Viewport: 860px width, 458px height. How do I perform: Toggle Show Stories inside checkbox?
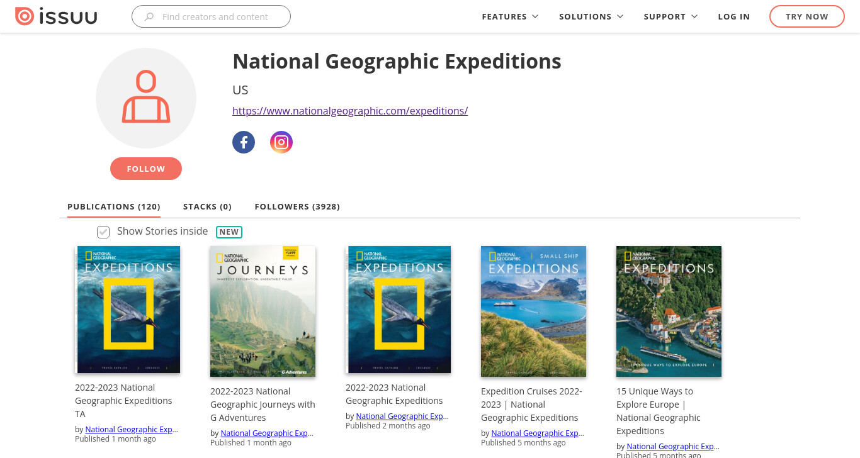point(103,232)
